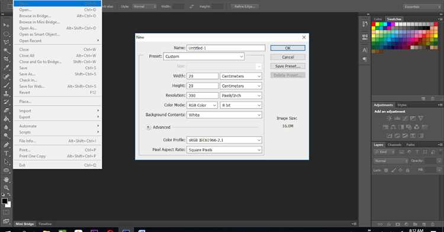Toggle lock position in Layers panel
Screen dimensions: 444x232
(x=400, y=170)
